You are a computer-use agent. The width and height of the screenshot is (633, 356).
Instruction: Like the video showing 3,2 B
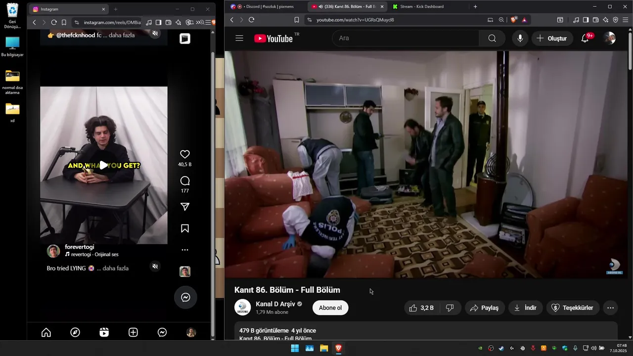click(x=422, y=308)
